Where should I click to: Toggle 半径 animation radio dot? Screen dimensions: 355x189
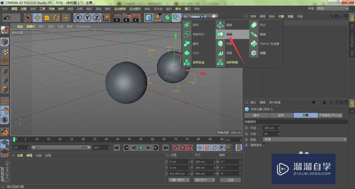(x=247, y=128)
